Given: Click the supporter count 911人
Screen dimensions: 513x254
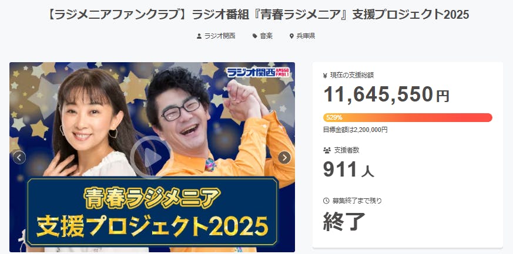Looking at the screenshot, I should click(x=348, y=170).
